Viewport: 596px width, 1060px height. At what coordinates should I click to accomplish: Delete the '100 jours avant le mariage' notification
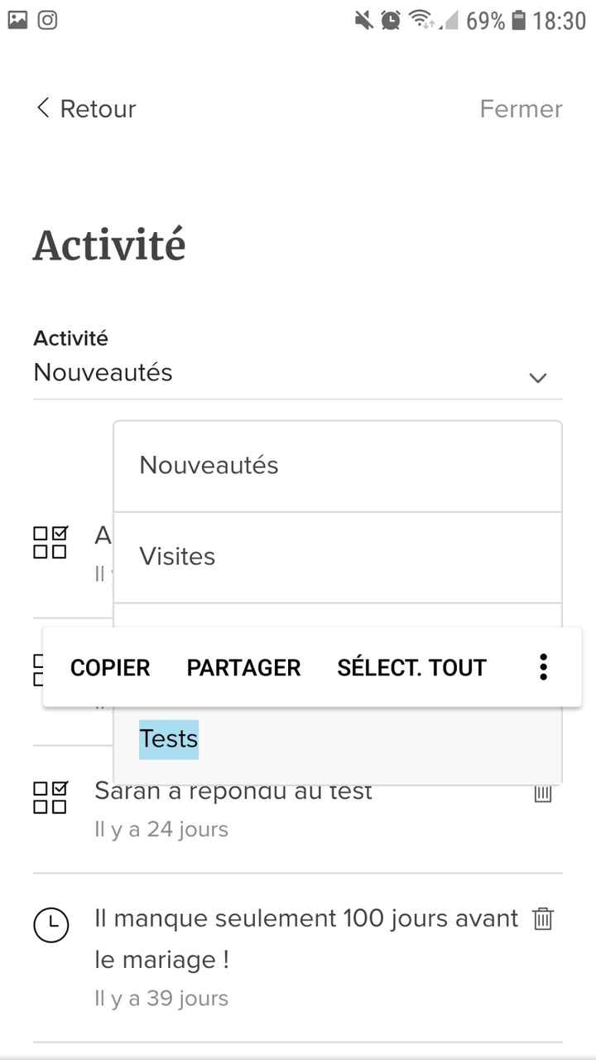pyautogui.click(x=542, y=918)
